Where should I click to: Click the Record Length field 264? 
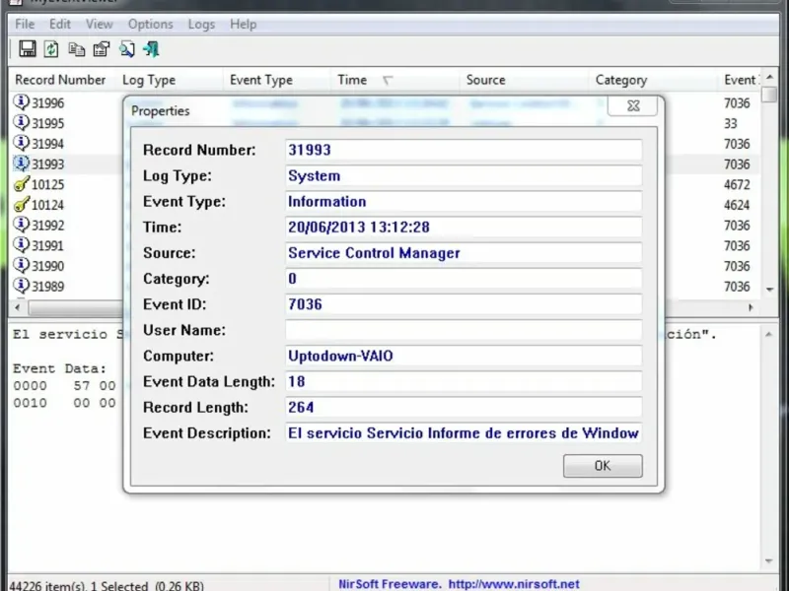464,407
